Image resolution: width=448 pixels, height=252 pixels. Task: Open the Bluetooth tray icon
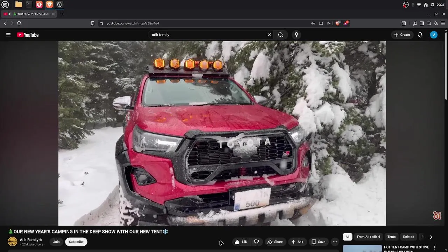coord(413,5)
